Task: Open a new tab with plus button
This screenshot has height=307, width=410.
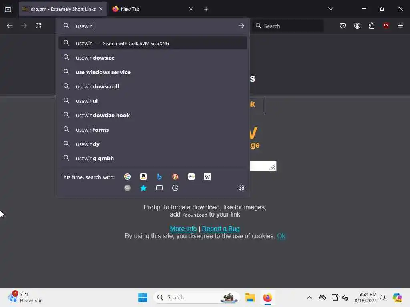Action: (x=206, y=9)
